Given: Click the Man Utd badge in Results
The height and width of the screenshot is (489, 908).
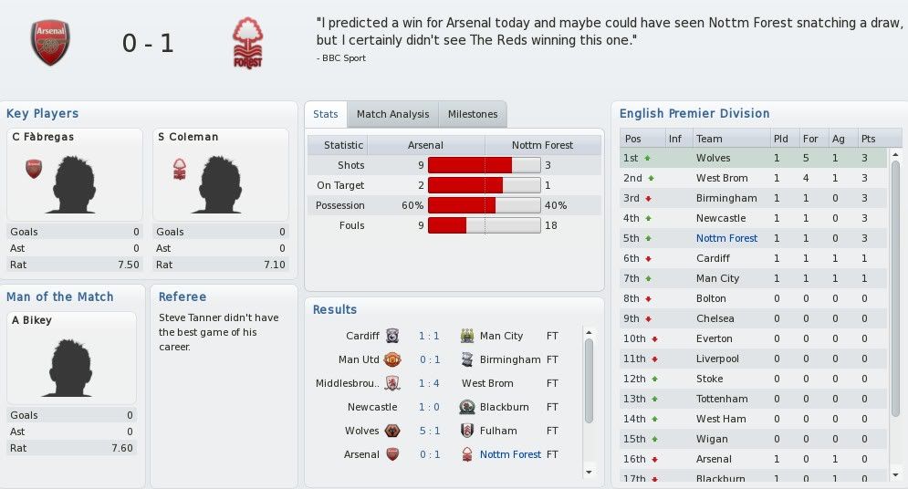Looking at the screenshot, I should [392, 359].
